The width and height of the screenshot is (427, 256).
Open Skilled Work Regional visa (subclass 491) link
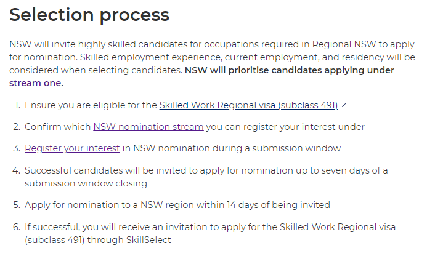coord(249,105)
